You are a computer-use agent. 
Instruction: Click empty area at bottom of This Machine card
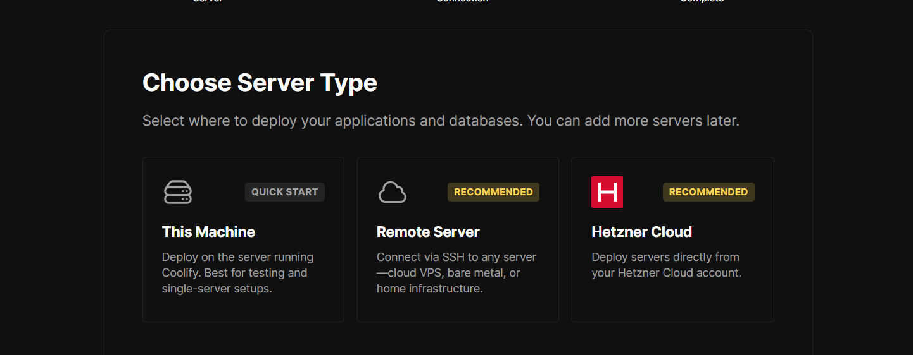click(x=243, y=310)
